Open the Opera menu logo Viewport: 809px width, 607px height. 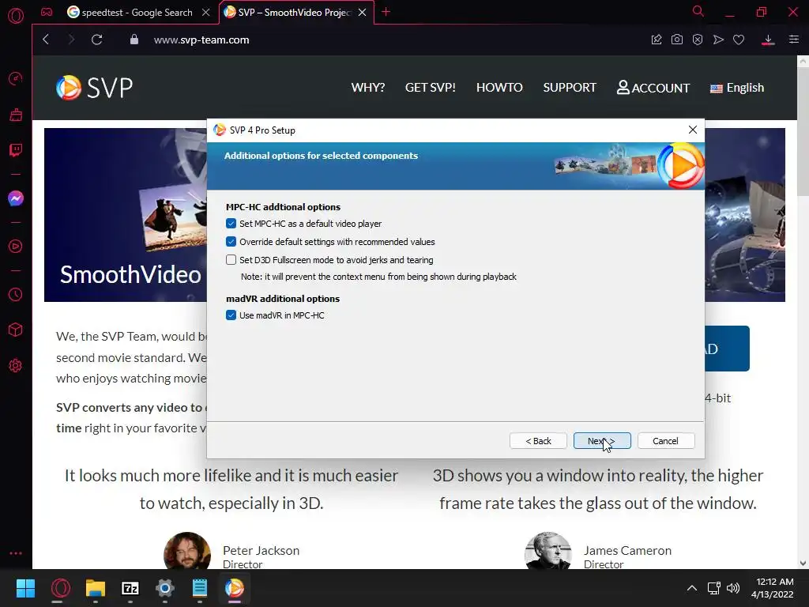coord(16,16)
